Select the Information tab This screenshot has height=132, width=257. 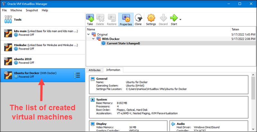pyautogui.click(x=113, y=70)
